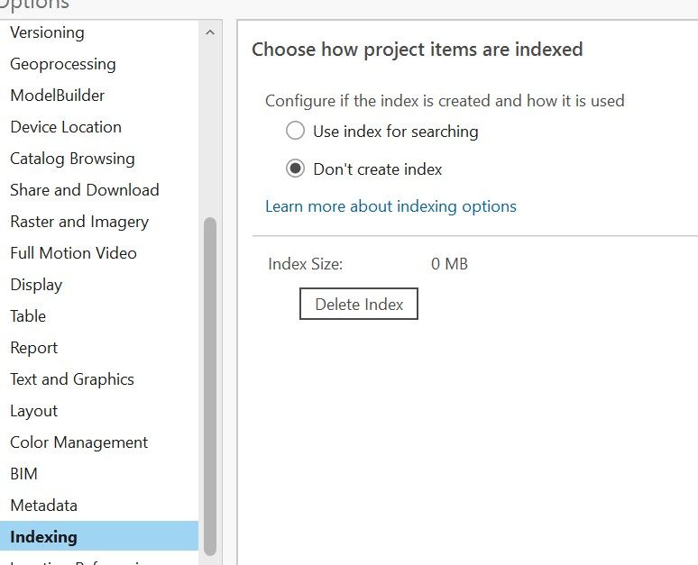698x565 pixels.
Task: Click the Delete Index button
Action: click(359, 305)
